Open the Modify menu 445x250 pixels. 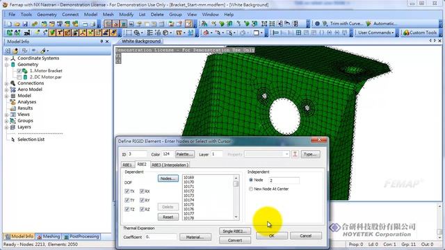click(127, 15)
